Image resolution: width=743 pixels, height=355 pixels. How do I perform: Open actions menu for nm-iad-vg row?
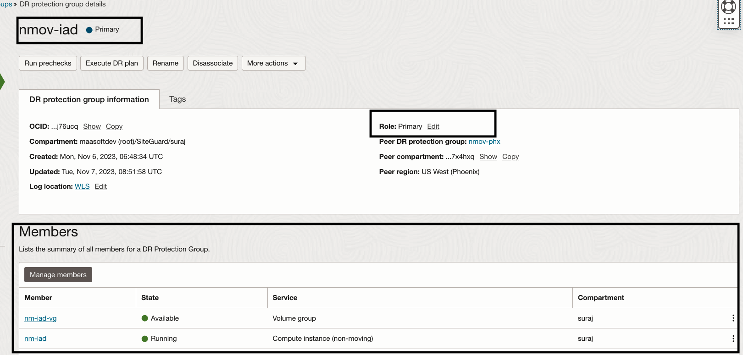click(x=733, y=318)
